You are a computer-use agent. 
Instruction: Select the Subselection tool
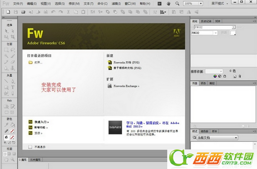point(13,31)
